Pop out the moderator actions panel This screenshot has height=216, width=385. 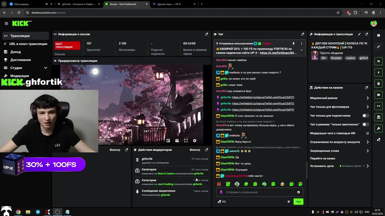point(206,150)
